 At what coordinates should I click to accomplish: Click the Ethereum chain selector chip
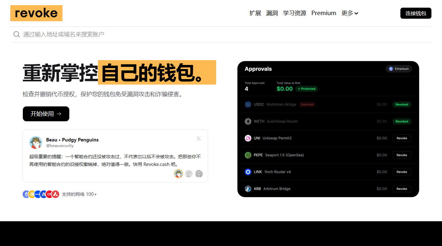tap(399, 69)
